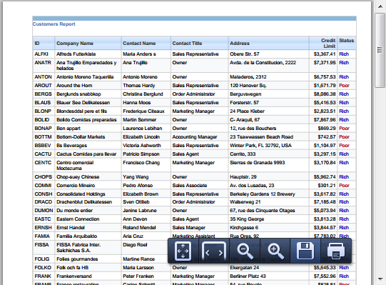Click the Sven Ottlieb contact cell

[146, 202]
